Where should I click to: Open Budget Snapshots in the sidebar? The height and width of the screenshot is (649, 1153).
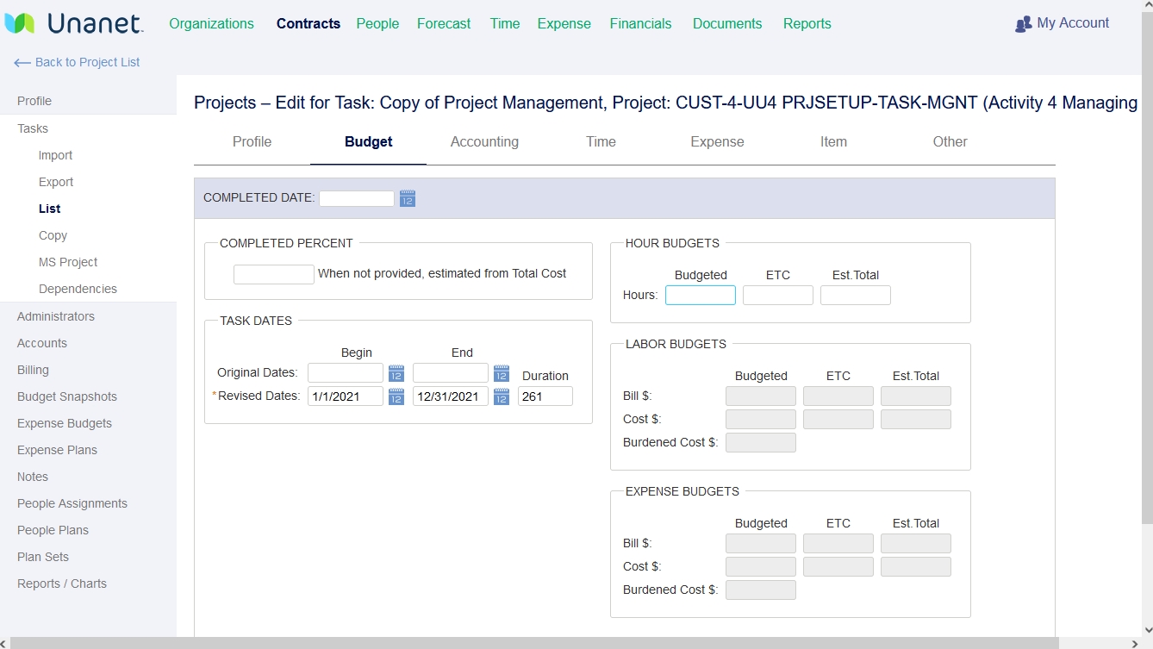click(x=66, y=396)
